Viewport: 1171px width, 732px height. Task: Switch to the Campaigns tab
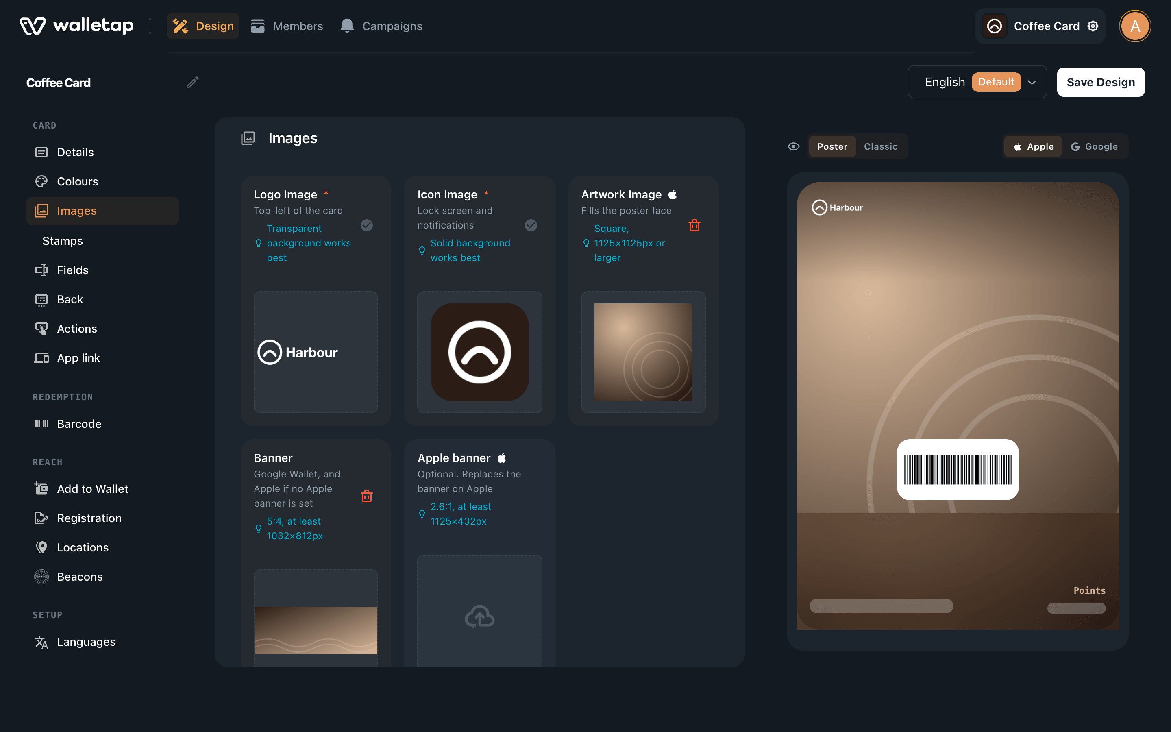(x=381, y=26)
